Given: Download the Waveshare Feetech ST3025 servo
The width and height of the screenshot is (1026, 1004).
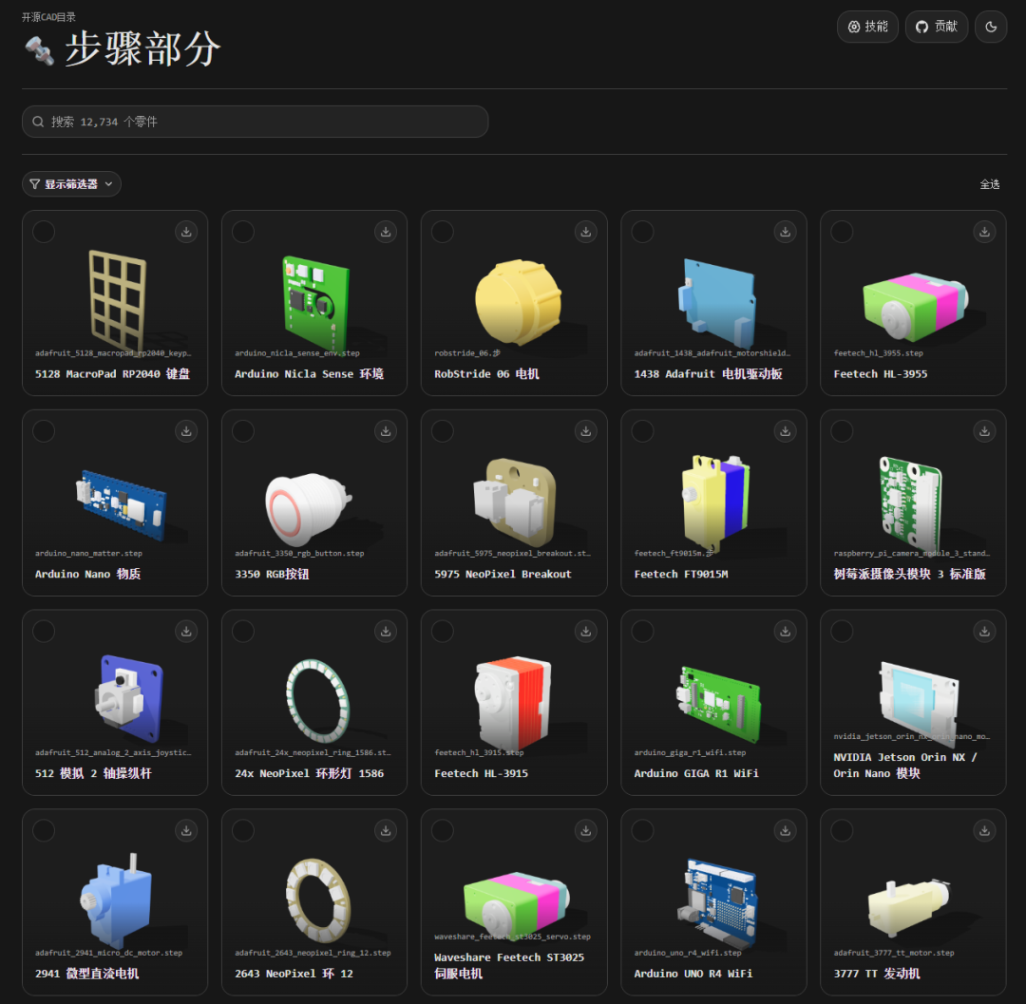Looking at the screenshot, I should 585,831.
